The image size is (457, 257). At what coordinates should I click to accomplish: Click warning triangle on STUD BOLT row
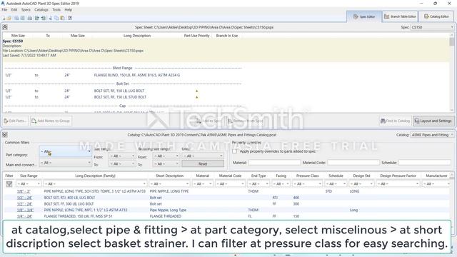197,97
